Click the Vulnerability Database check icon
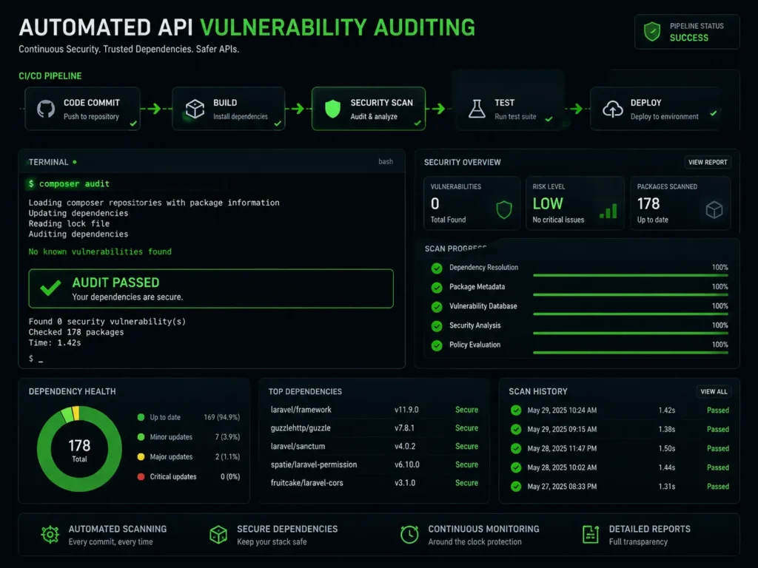758x568 pixels. [437, 307]
